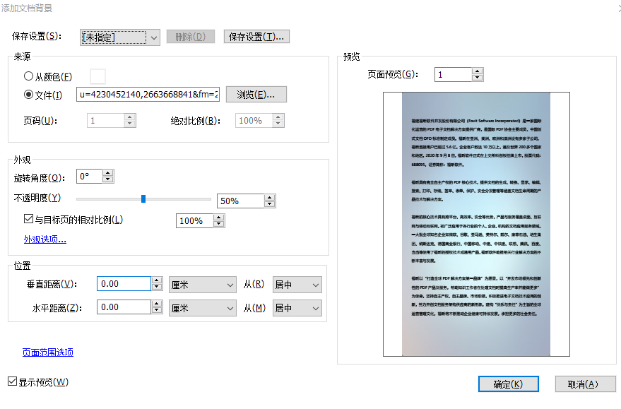
Task: Click the 页码 spinner up arrow
Action: (129, 117)
